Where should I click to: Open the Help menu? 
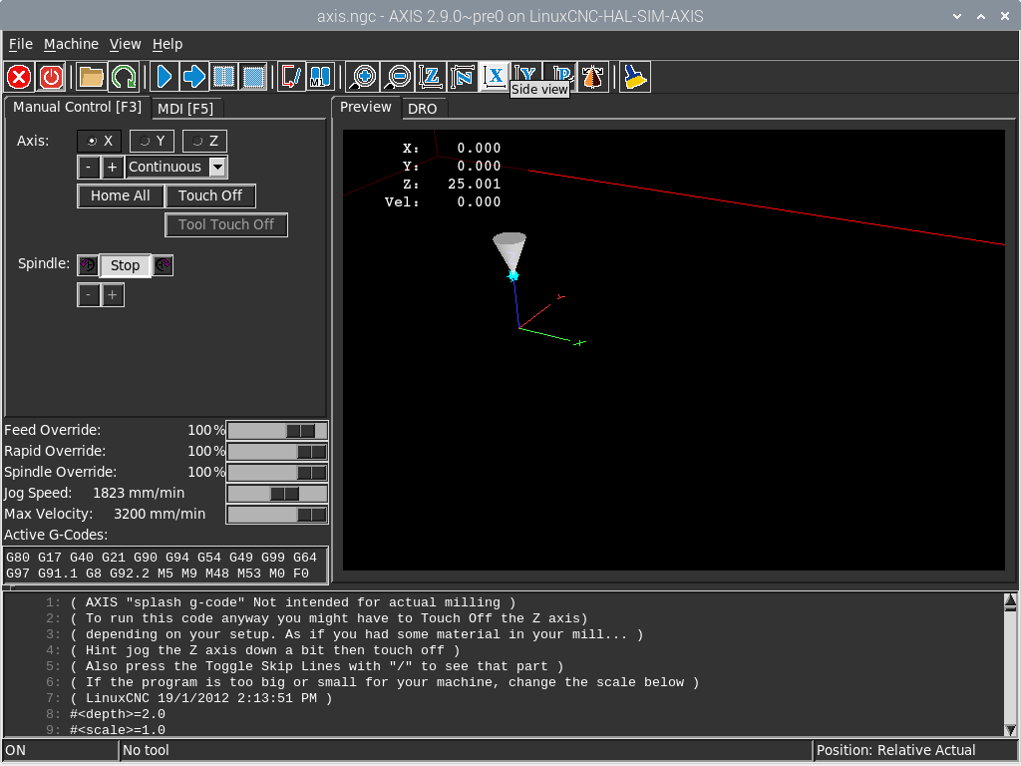click(x=168, y=44)
